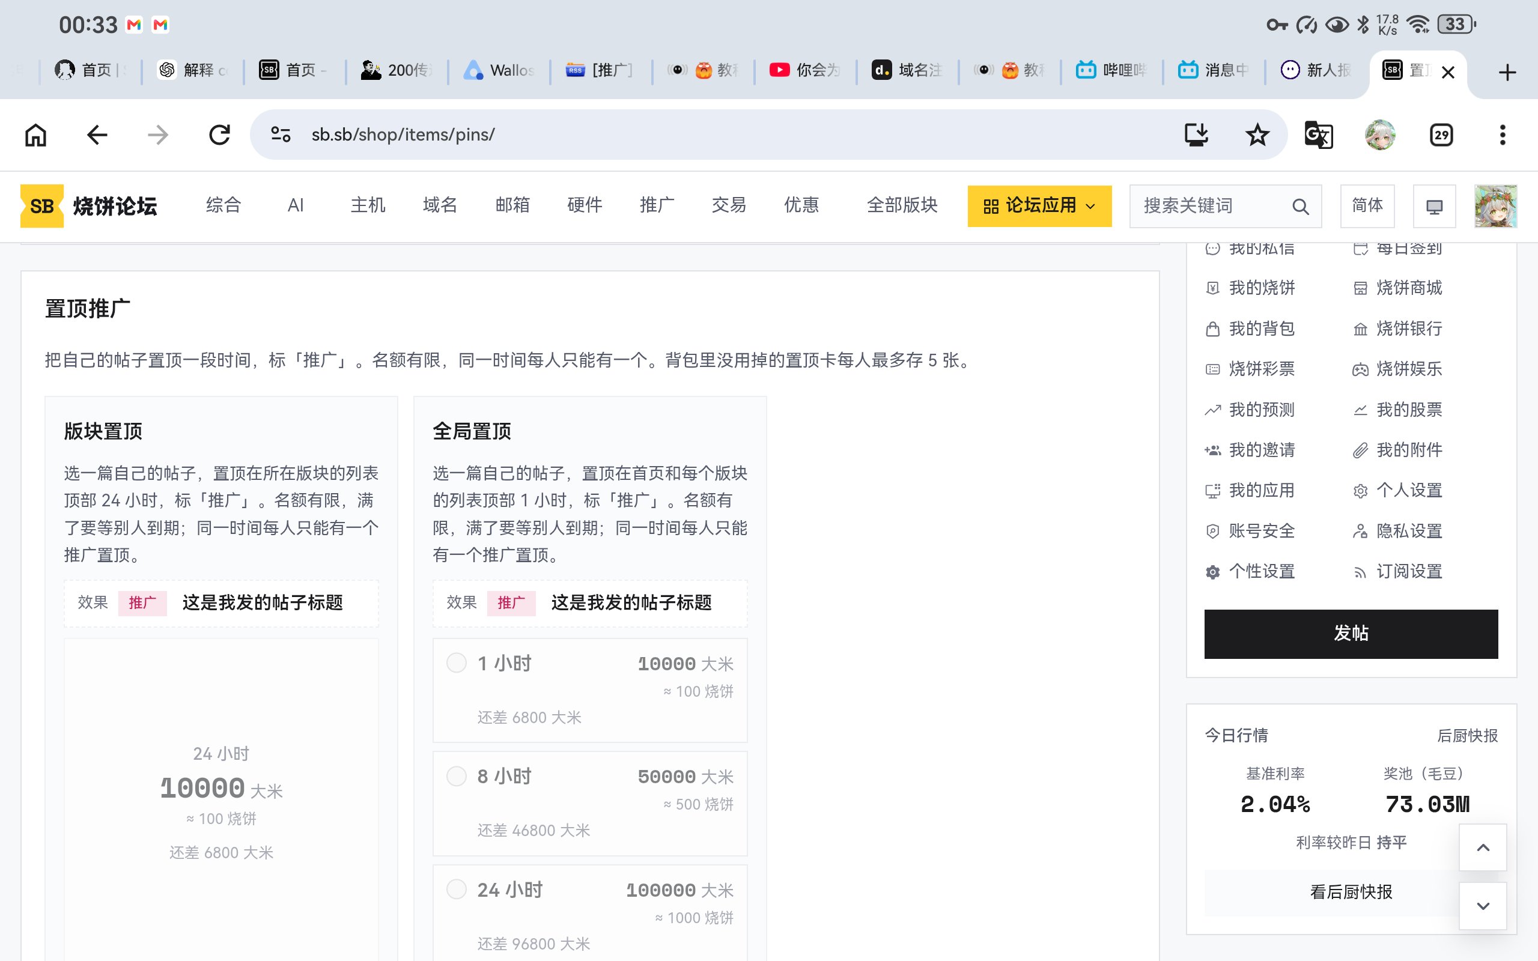1538x961 pixels.
Task: Open the 综合 forum section
Action: [223, 205]
